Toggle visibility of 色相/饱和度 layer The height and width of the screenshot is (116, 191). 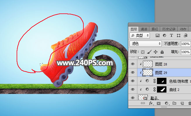[133, 81]
